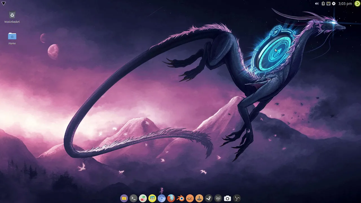Open the camera screenshot tool in dock
The image size is (361, 203).
pos(227,198)
